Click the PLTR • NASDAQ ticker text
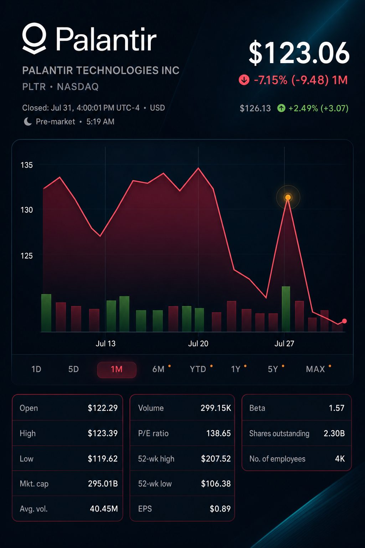 tap(61, 87)
